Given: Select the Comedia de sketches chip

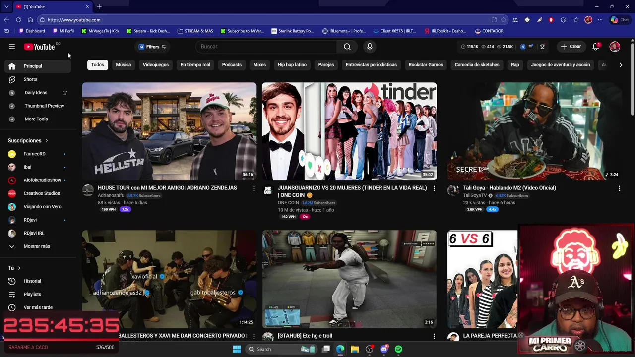Looking at the screenshot, I should pyautogui.click(x=477, y=65).
